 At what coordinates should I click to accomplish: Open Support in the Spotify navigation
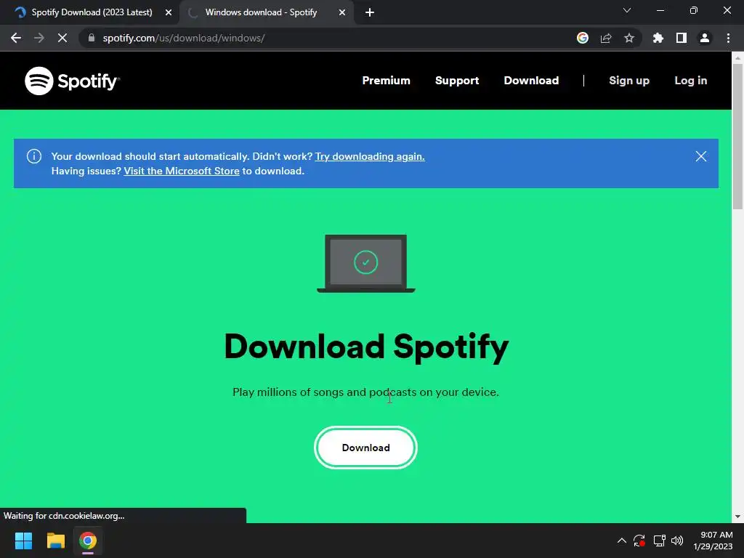pyautogui.click(x=457, y=81)
